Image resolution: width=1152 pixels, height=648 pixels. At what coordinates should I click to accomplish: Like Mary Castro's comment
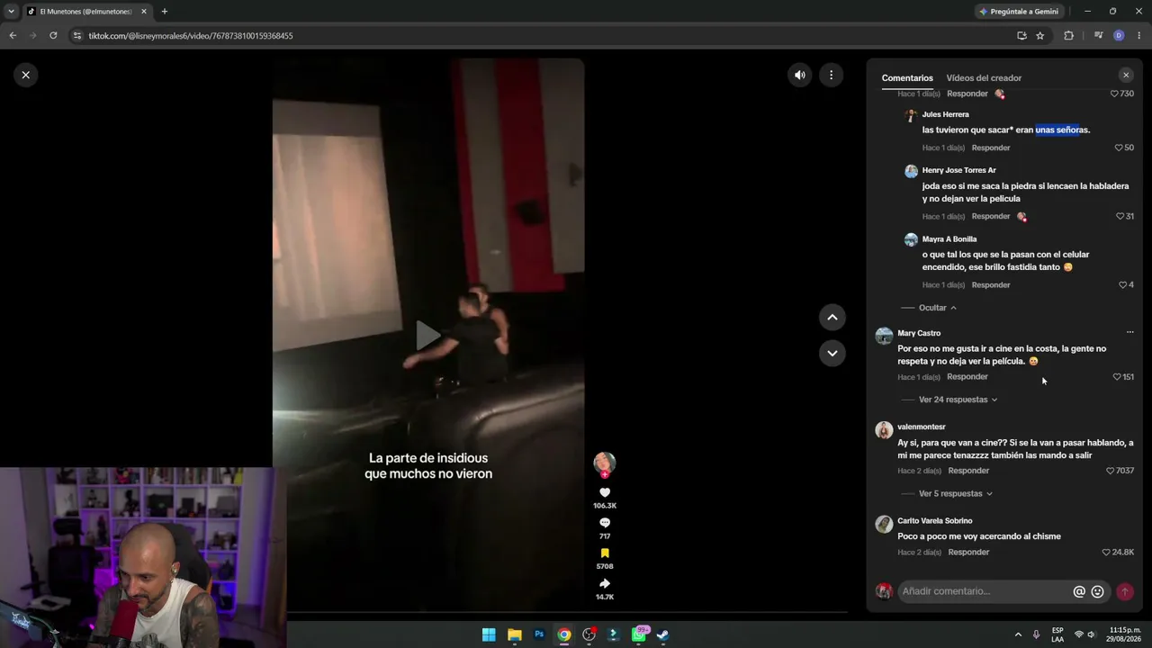pyautogui.click(x=1118, y=377)
